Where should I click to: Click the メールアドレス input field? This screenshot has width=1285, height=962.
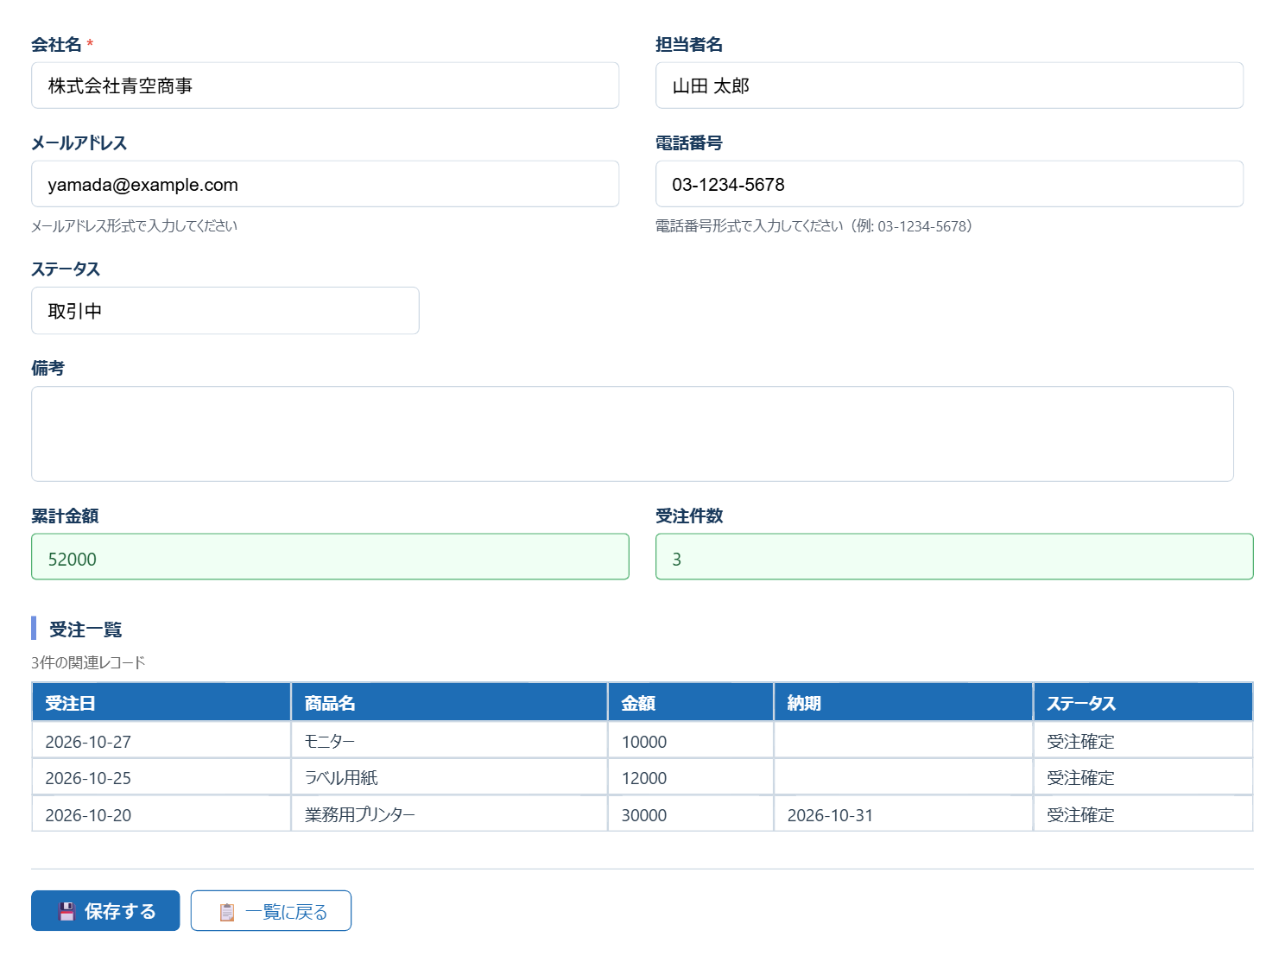pos(325,184)
